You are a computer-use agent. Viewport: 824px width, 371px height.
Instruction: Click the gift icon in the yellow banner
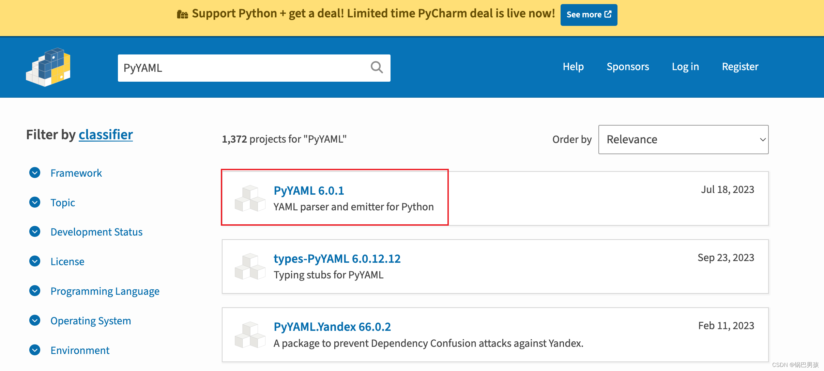(x=183, y=14)
